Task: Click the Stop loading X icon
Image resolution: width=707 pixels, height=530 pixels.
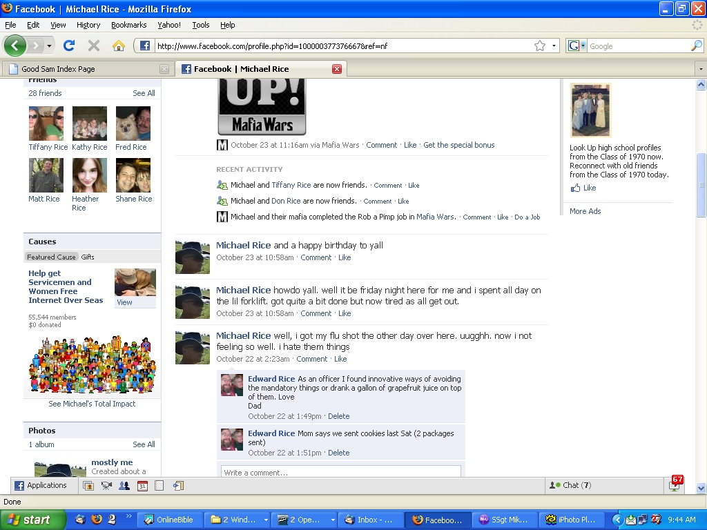Action: tap(94, 46)
